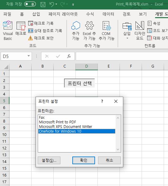Select row 16 header
This screenshot has height=186, width=168.
[x=5, y=175]
